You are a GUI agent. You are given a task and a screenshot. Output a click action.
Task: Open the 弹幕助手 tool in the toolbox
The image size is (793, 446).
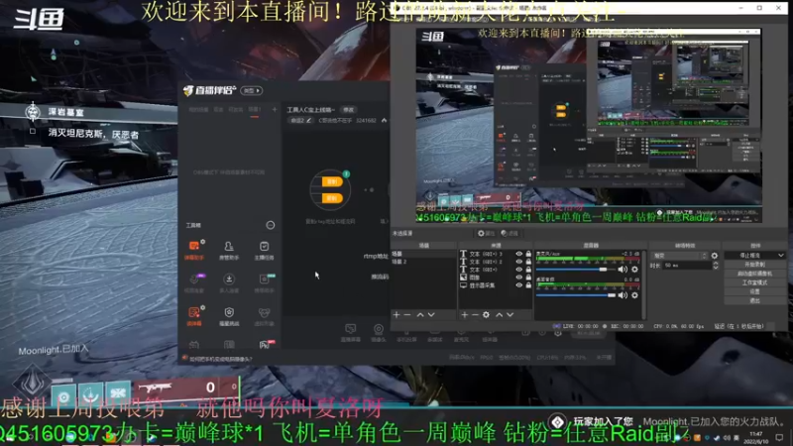[x=194, y=250]
